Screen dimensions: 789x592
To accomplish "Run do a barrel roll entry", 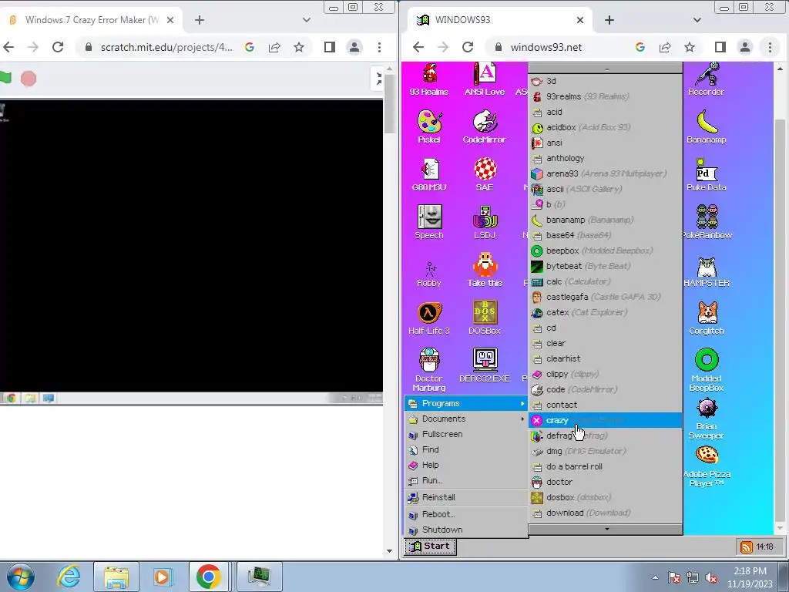I will coord(606,466).
